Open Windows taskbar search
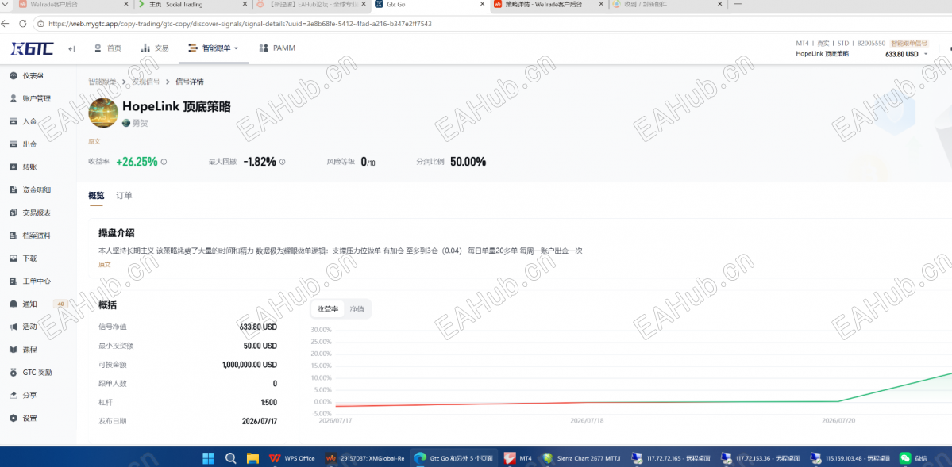This screenshot has height=467, width=952. pyautogui.click(x=231, y=458)
